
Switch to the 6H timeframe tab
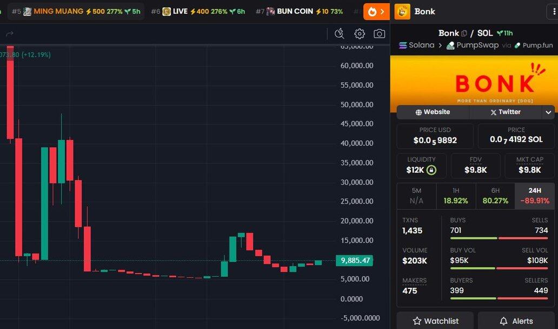tap(495, 196)
